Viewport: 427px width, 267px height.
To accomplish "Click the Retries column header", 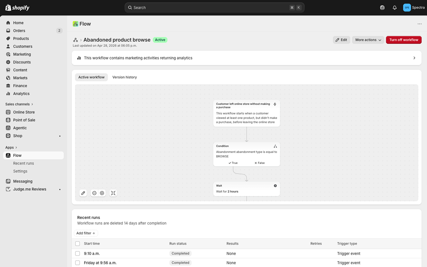I will pos(316,244).
